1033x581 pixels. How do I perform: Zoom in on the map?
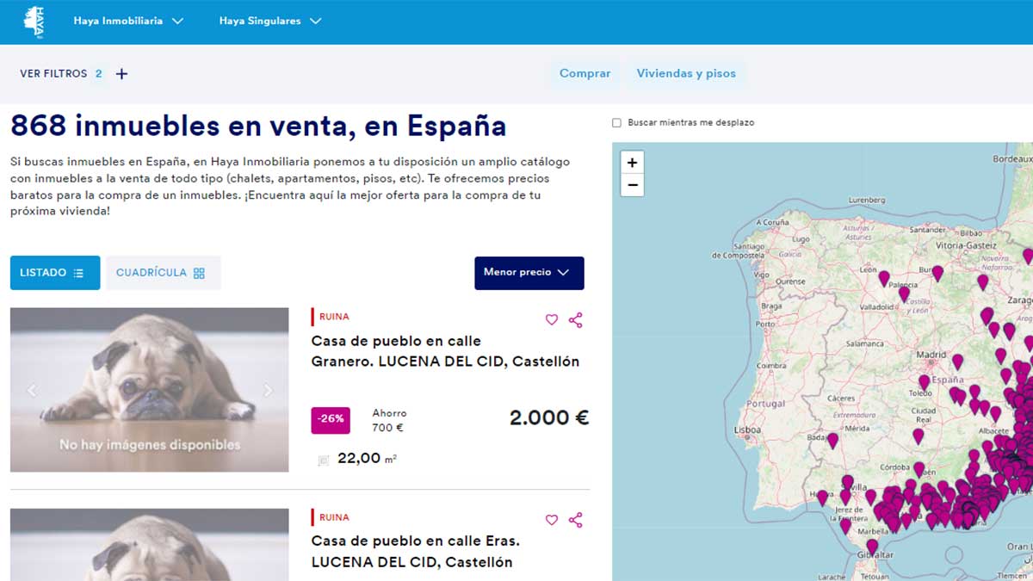click(x=632, y=163)
